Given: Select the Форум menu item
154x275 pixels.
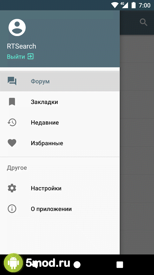Looking at the screenshot, I should [x=60, y=81].
